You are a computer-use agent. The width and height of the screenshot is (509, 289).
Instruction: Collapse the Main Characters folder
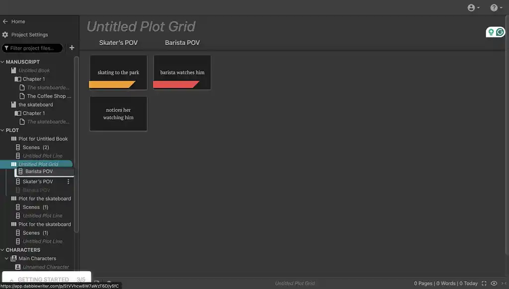(x=6, y=259)
